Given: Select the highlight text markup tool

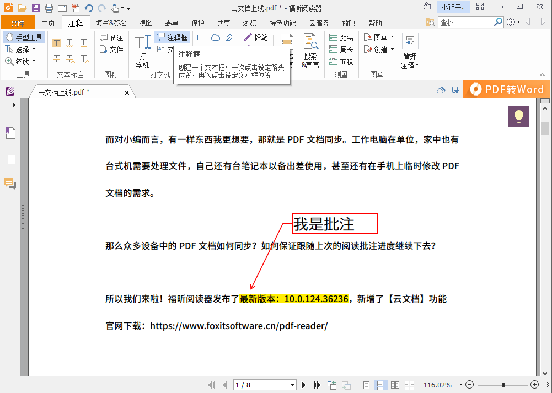Looking at the screenshot, I should coord(57,44).
